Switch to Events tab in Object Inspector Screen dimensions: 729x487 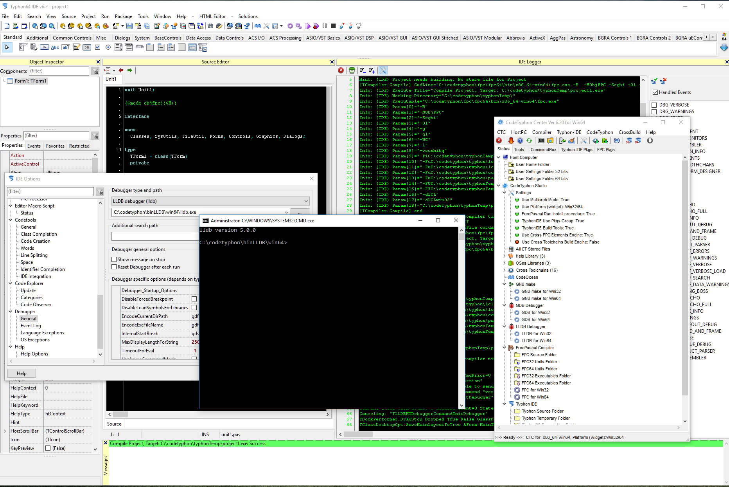pyautogui.click(x=34, y=146)
